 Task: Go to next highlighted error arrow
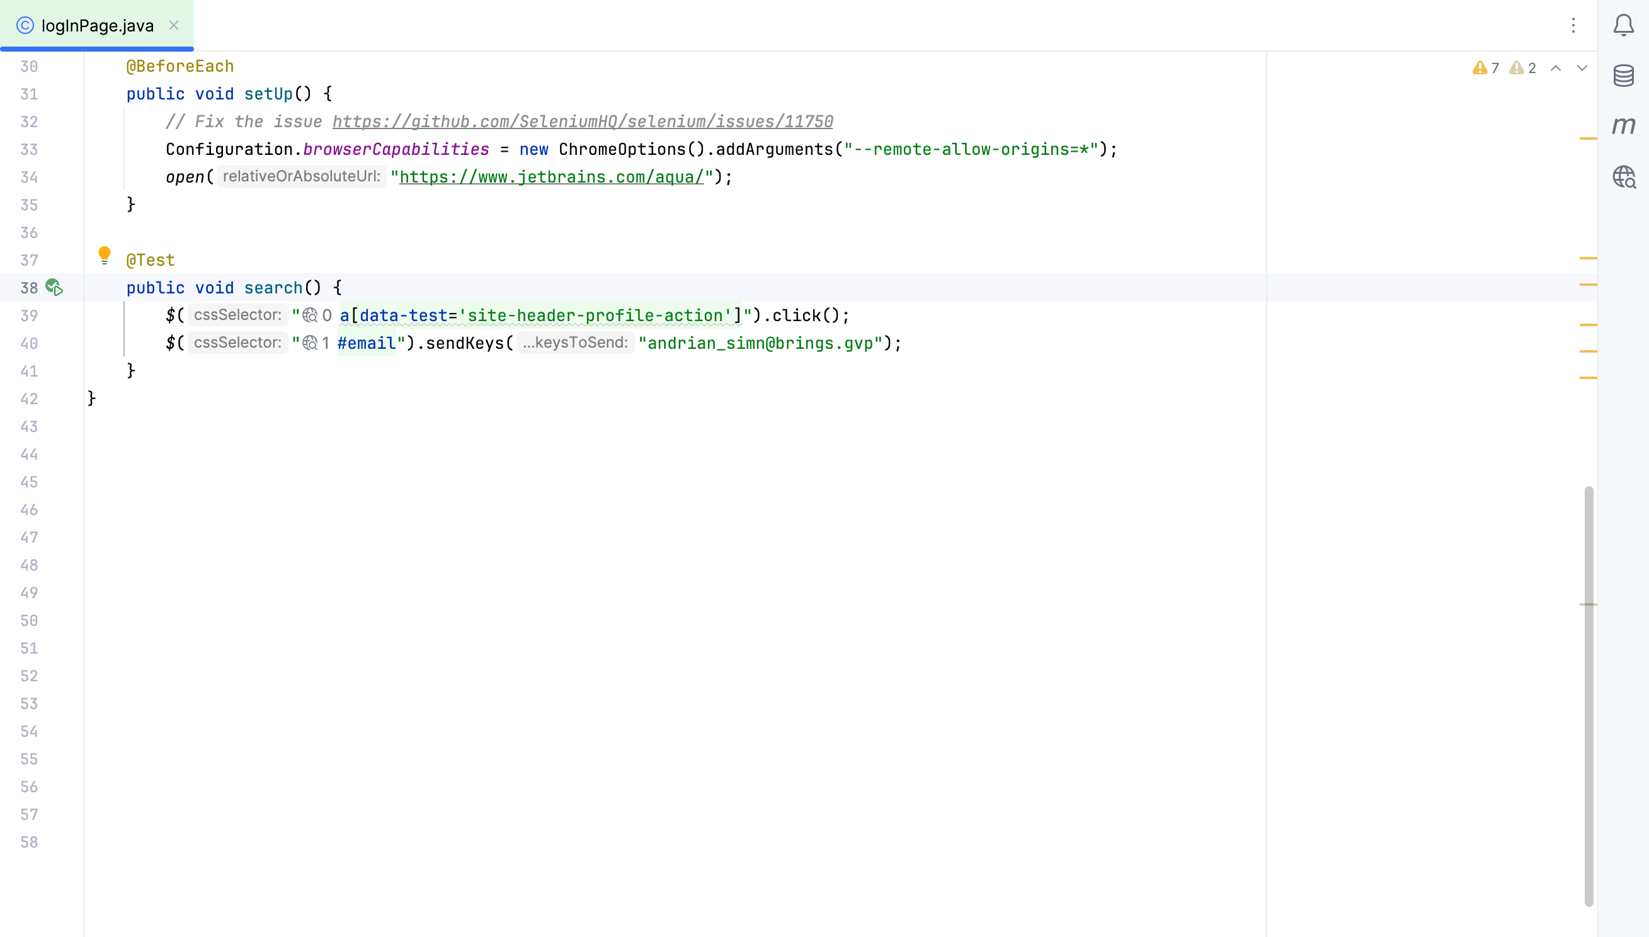coord(1582,68)
